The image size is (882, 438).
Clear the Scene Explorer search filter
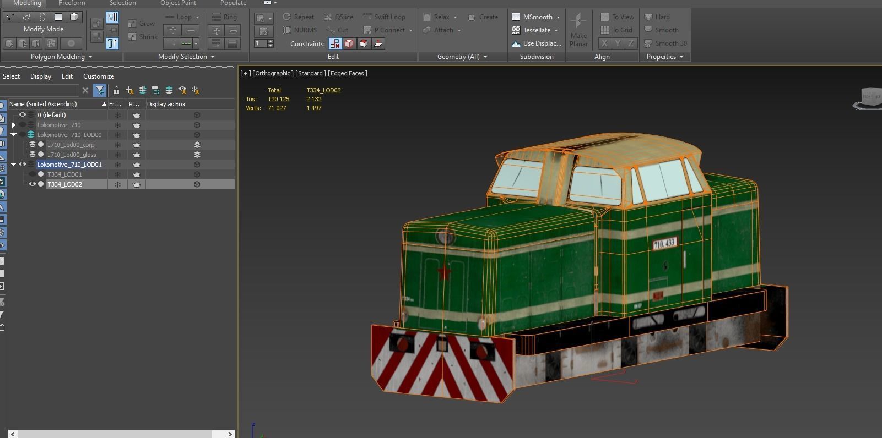click(x=85, y=90)
